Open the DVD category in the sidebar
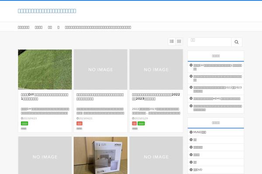Screen dimensions: 262x174 (x=198, y=170)
